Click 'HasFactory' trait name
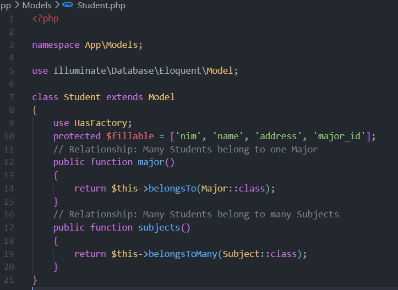Image resolution: width=398 pixels, height=290 pixels. tap(101, 123)
